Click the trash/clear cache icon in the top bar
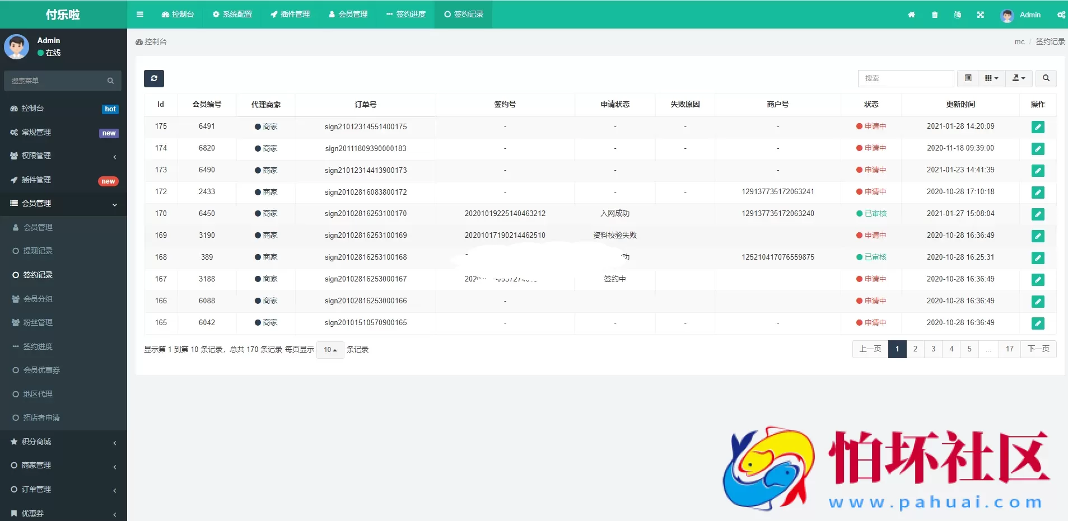This screenshot has height=521, width=1068. (x=934, y=15)
